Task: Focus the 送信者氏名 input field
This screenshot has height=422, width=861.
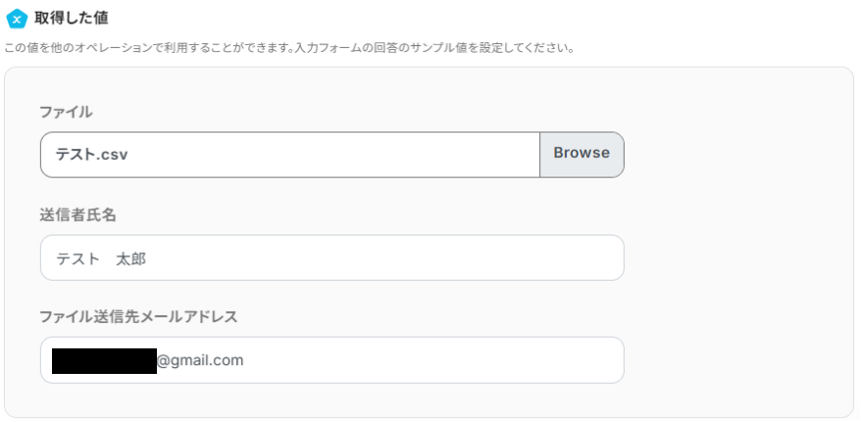Action: [331, 257]
